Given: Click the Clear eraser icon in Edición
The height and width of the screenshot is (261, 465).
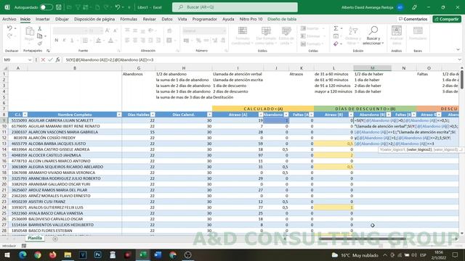Looking at the screenshot, I should (x=336, y=43).
